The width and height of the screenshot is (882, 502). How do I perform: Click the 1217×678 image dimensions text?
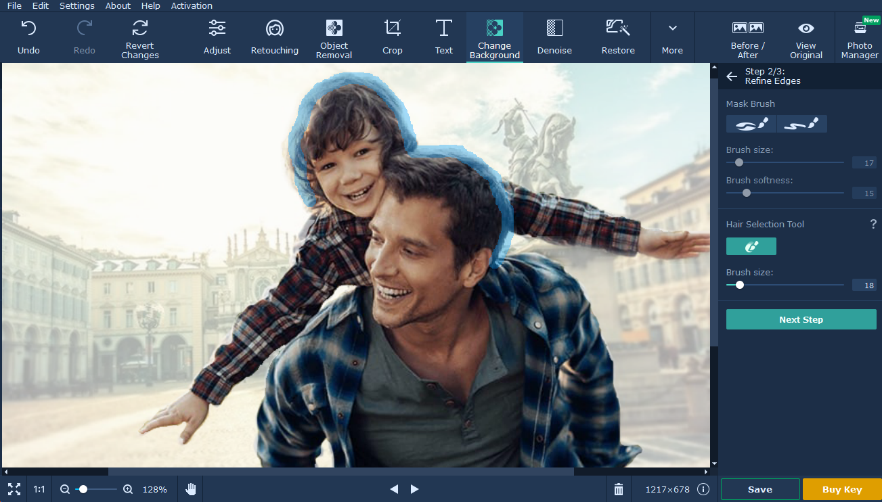click(667, 489)
